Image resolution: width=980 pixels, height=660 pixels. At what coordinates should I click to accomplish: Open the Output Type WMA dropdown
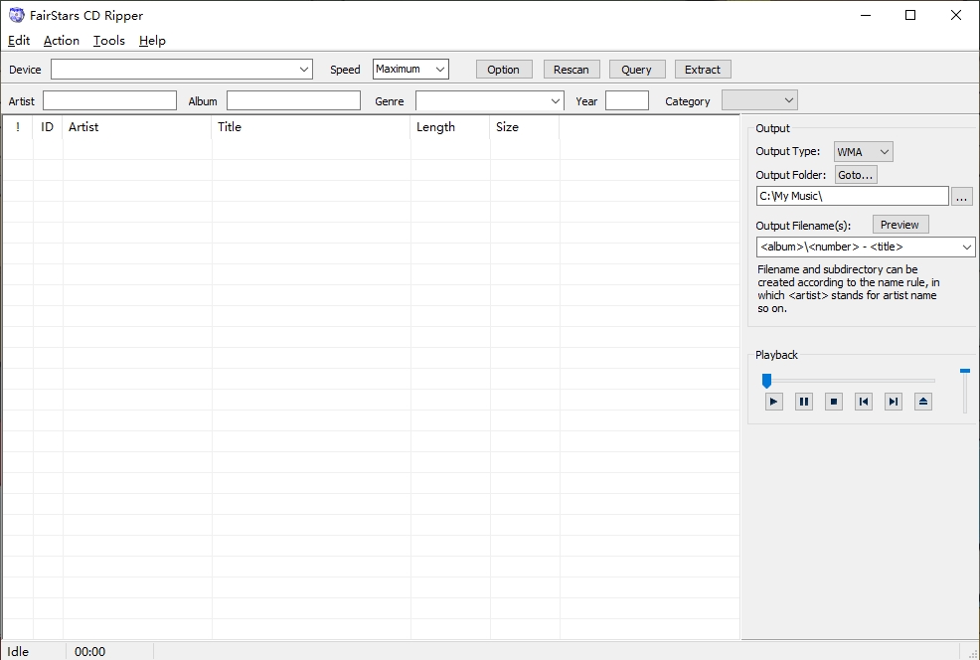[x=863, y=152]
